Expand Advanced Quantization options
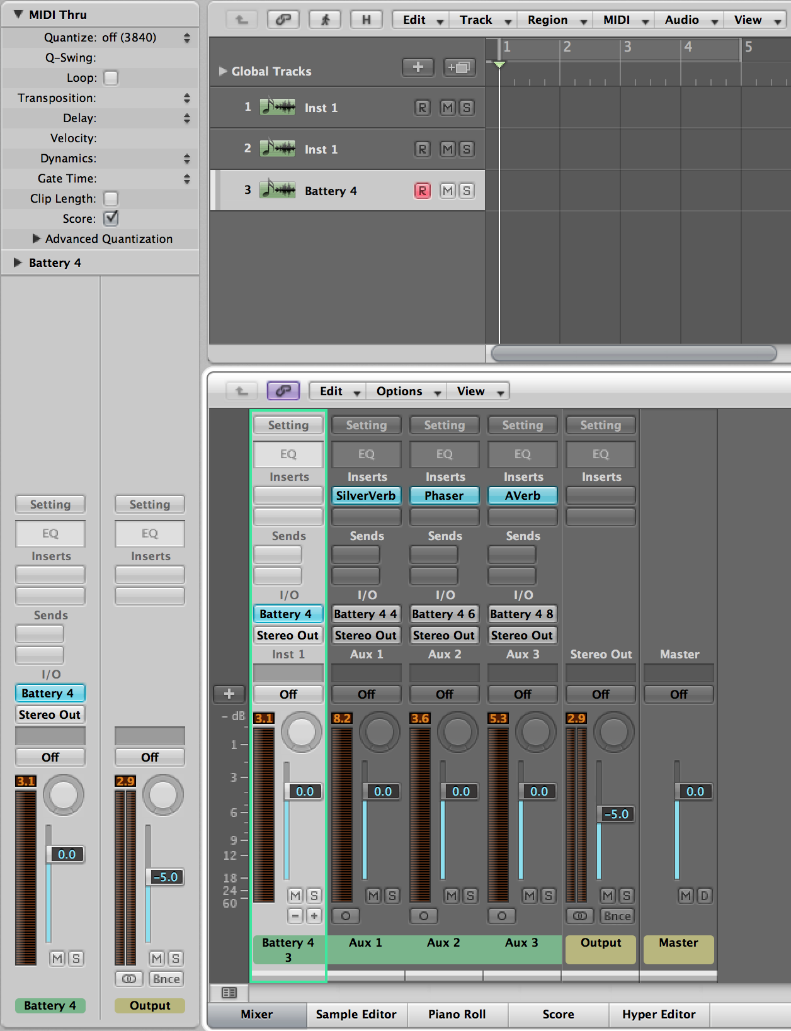791x1031 pixels. [x=37, y=239]
